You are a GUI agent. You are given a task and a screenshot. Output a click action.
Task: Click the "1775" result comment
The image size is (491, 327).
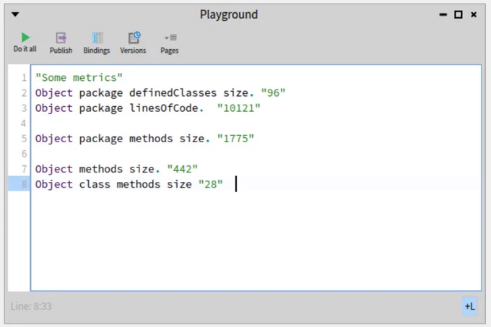[235, 139]
